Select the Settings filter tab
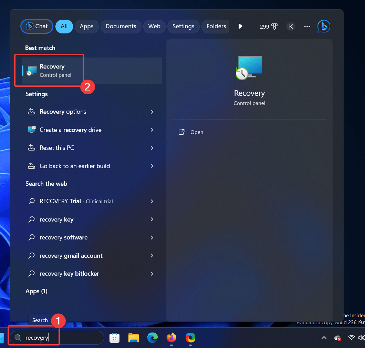Viewport: 365px width, 348px height. 183,27
